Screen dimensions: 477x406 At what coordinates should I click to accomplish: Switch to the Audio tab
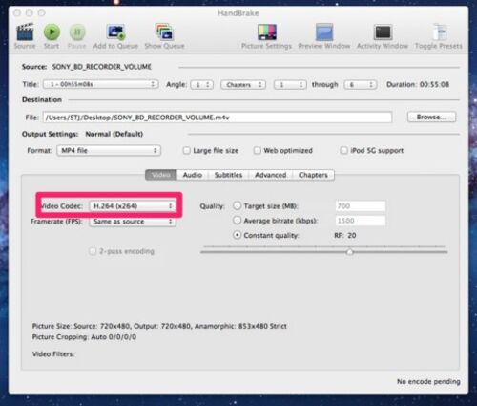193,175
